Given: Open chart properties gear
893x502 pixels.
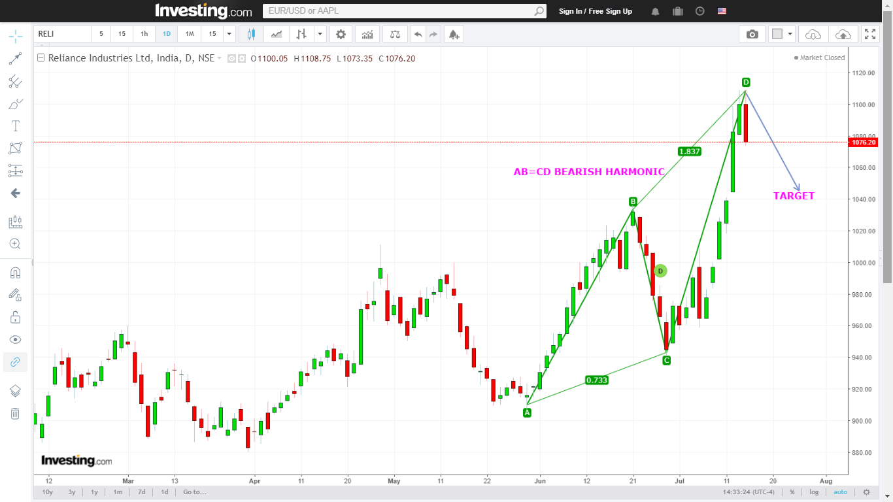Looking at the screenshot, I should click(341, 34).
